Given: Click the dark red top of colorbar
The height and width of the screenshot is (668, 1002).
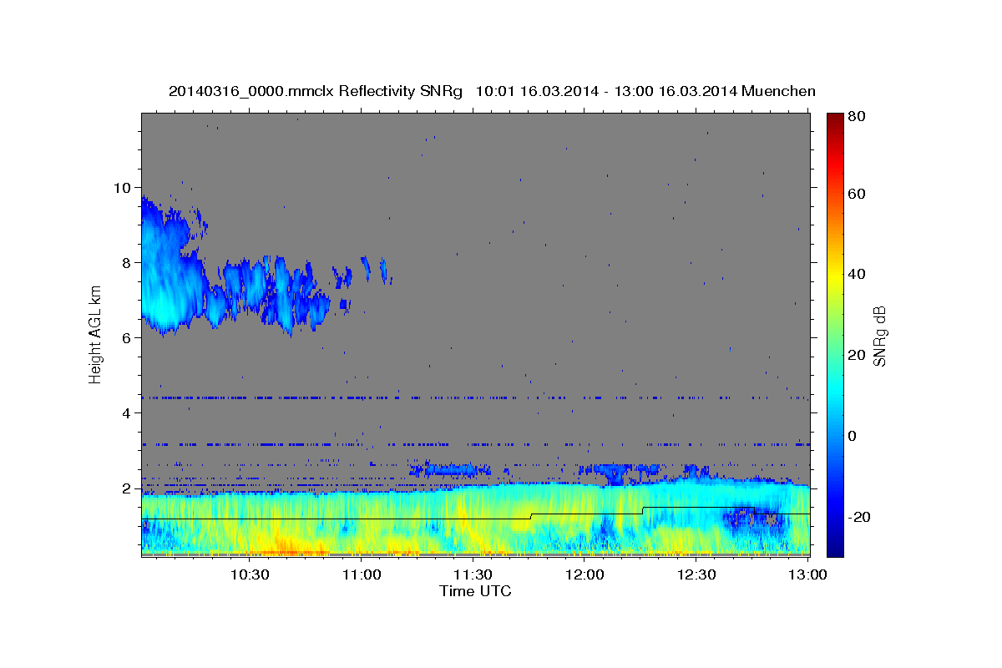Looking at the screenshot, I should tap(834, 121).
